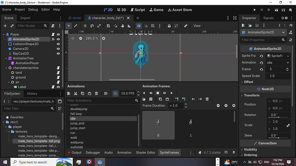Switch to the Script workspace
296x166 pixels.
138,10
